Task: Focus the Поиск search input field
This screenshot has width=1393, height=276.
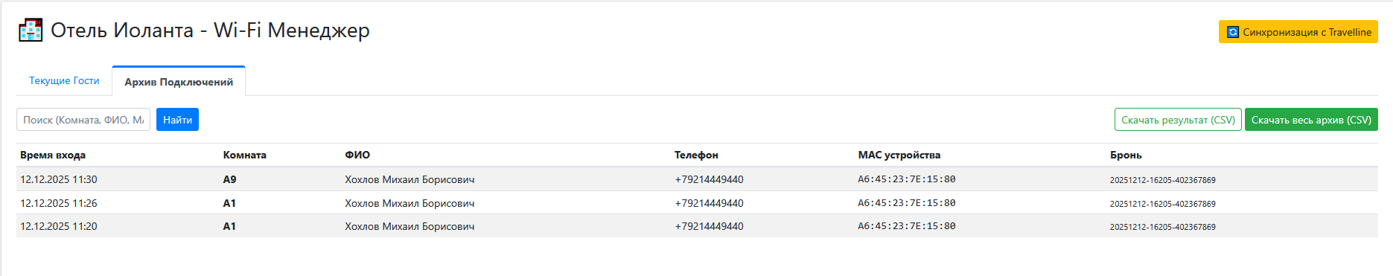Action: [83, 120]
